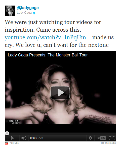121x147 pixels.
Task: Click the verified badge next to Lady Gaga
Action: click(34, 13)
